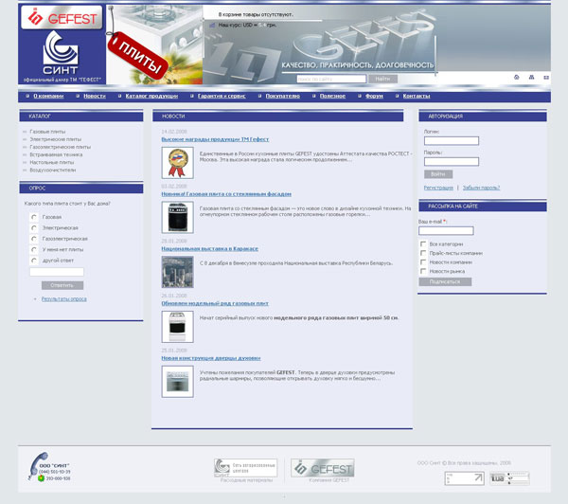The image size is (568, 504).
Task: Open the award medal news thumbnail
Action: point(178,163)
